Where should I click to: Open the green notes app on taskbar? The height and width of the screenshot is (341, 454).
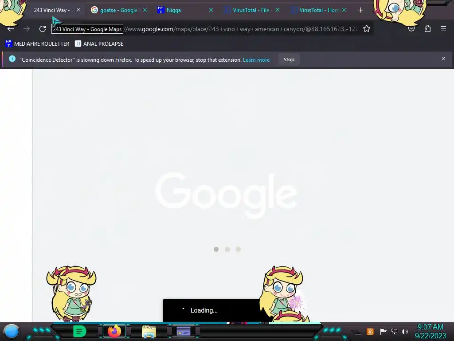tap(79, 331)
